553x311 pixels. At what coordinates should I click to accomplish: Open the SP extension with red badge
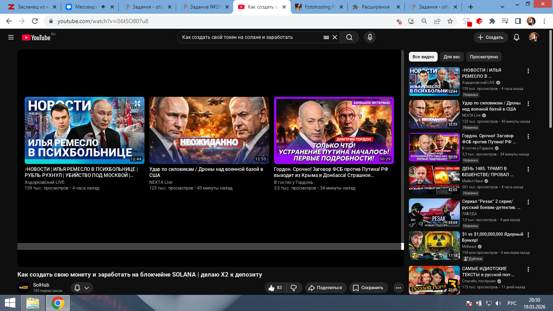click(x=467, y=21)
